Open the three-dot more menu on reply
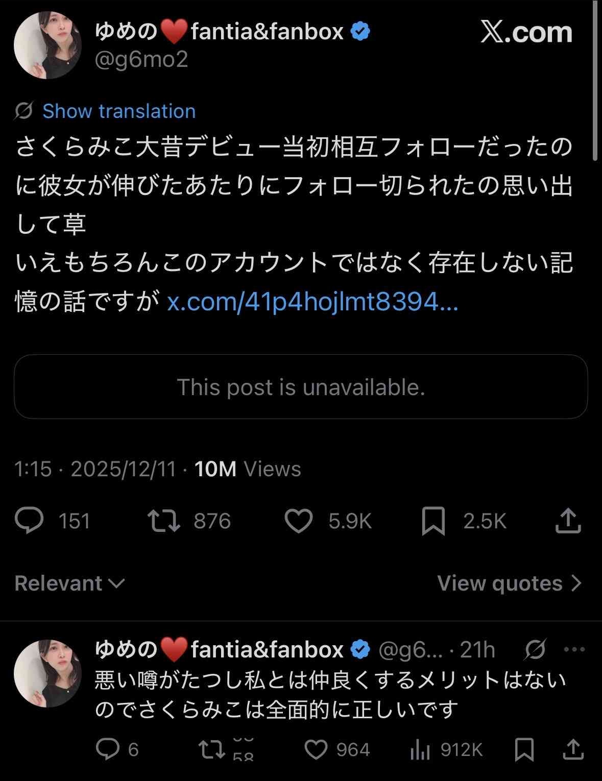This screenshot has height=781, width=602. point(574,649)
